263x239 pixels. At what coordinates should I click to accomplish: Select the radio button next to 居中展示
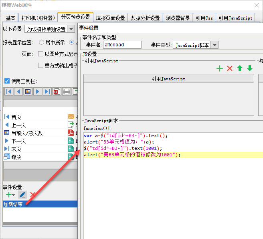72,42
